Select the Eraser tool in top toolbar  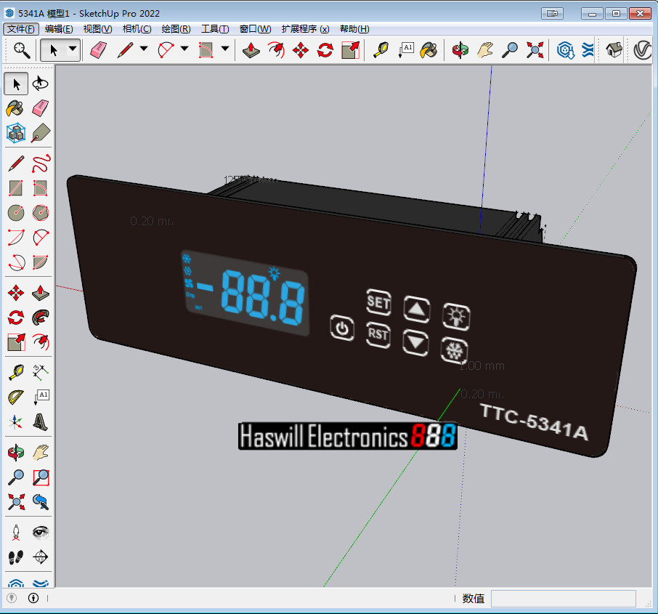tap(99, 50)
